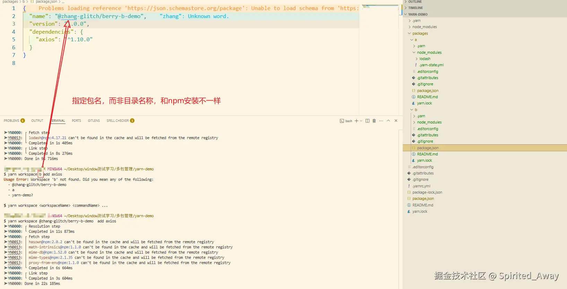Viewport: 567px width, 289px height.
Task: Switch to the OUTPUT tab
Action: (37, 121)
